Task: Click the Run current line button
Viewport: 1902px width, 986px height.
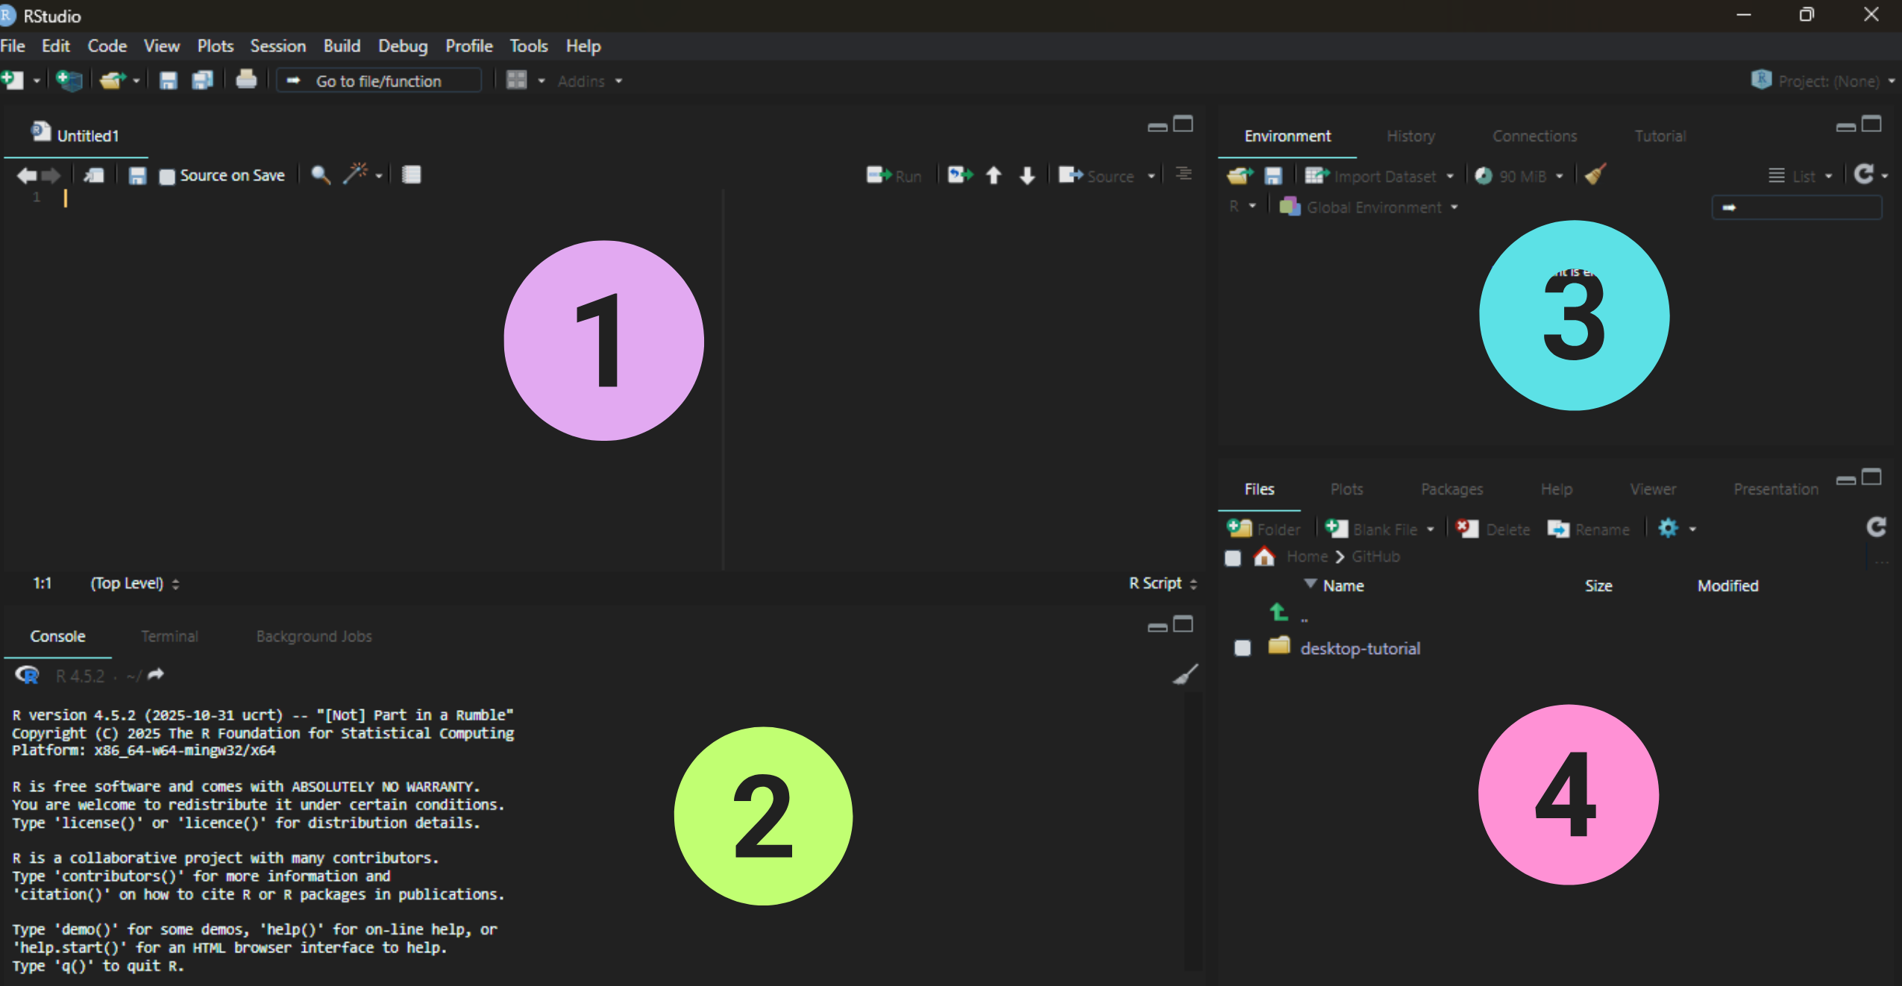Action: (894, 176)
